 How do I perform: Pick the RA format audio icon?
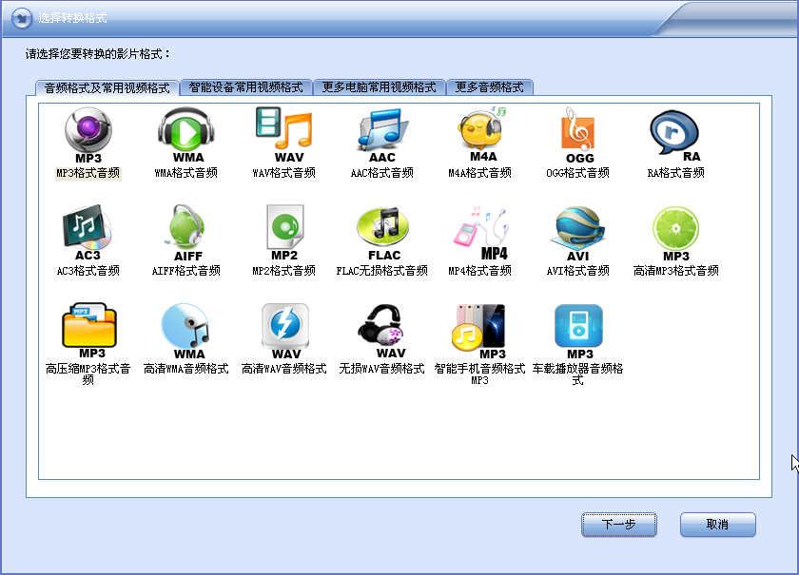675,133
